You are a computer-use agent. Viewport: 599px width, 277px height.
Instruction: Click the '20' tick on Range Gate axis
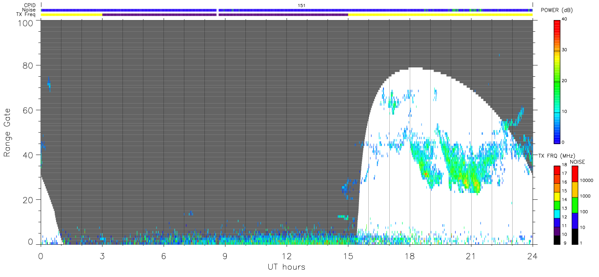pyautogui.click(x=28, y=200)
